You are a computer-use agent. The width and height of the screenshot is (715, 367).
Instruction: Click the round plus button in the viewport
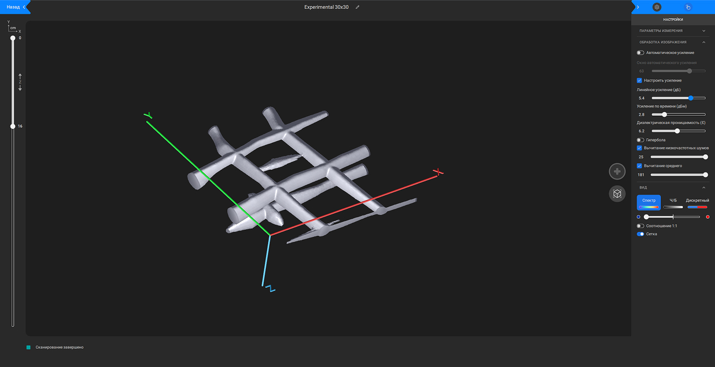pyautogui.click(x=617, y=171)
